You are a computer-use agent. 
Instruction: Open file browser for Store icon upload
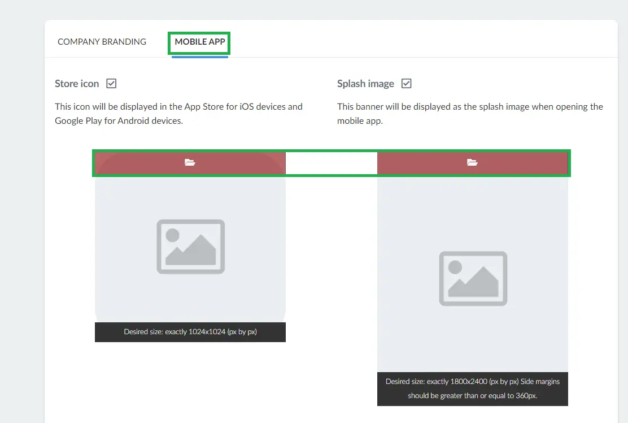click(x=190, y=163)
